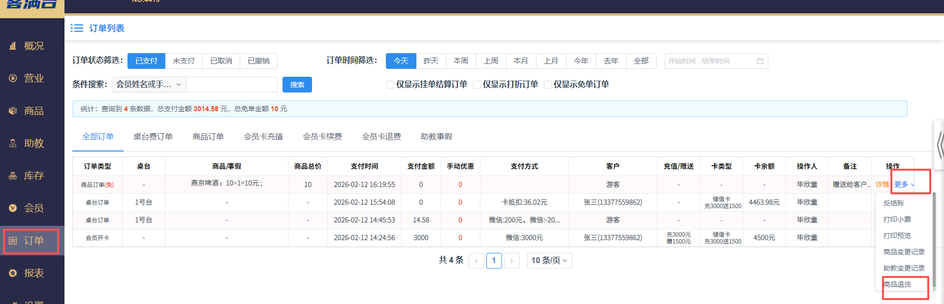Image resolution: width=944 pixels, height=304 pixels.
Task: Filter orders by 未支付 status
Action: click(184, 61)
